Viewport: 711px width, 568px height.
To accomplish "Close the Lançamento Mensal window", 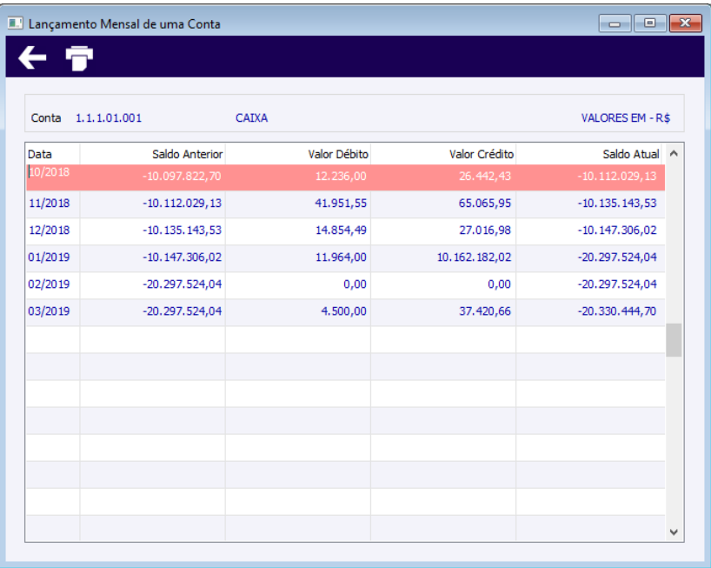I will tap(685, 23).
